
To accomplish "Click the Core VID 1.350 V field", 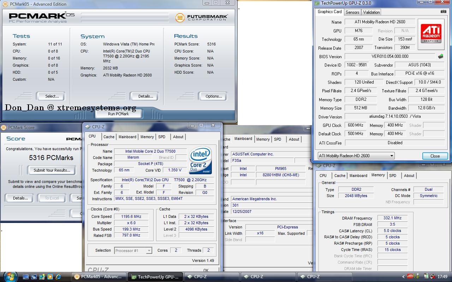I will point(174,170).
